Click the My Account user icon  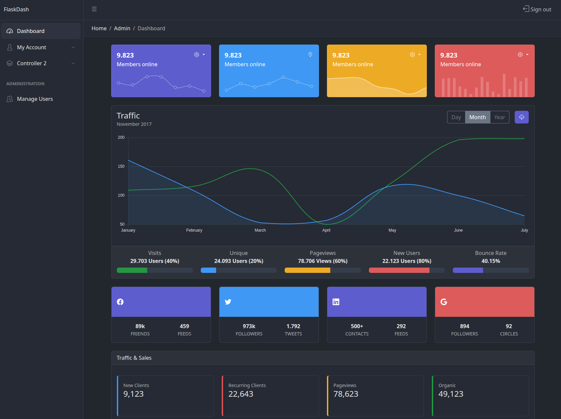tap(10, 47)
